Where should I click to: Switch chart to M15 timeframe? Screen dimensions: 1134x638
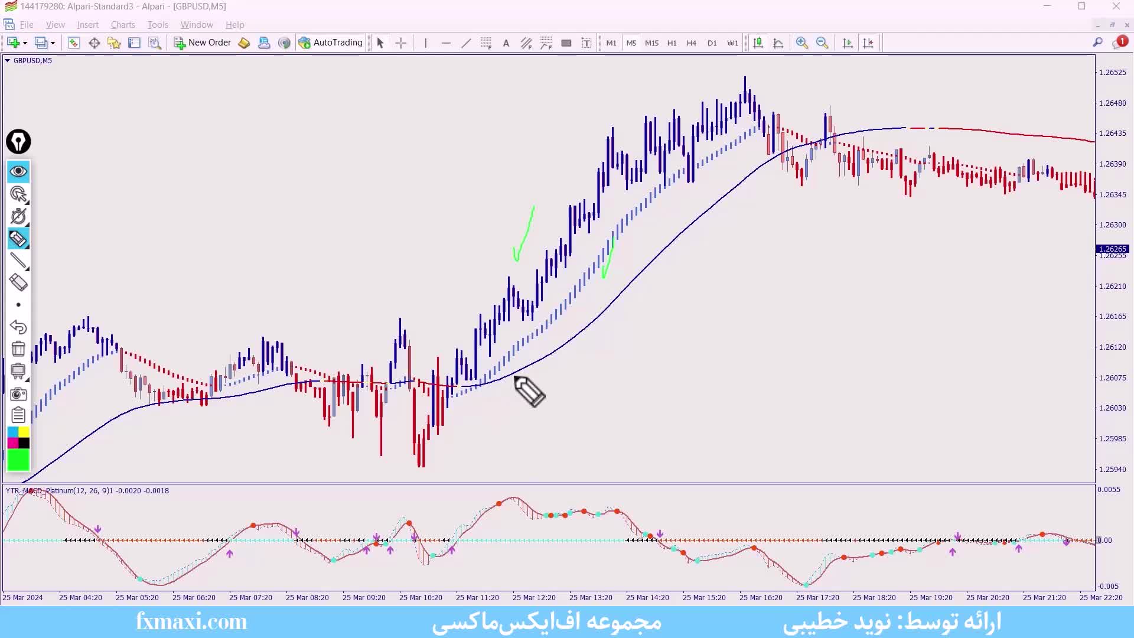click(651, 43)
